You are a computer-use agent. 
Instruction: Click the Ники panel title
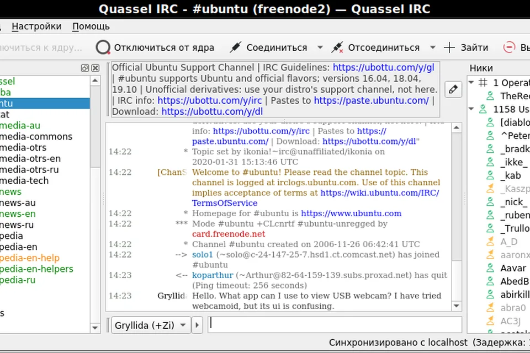point(481,68)
